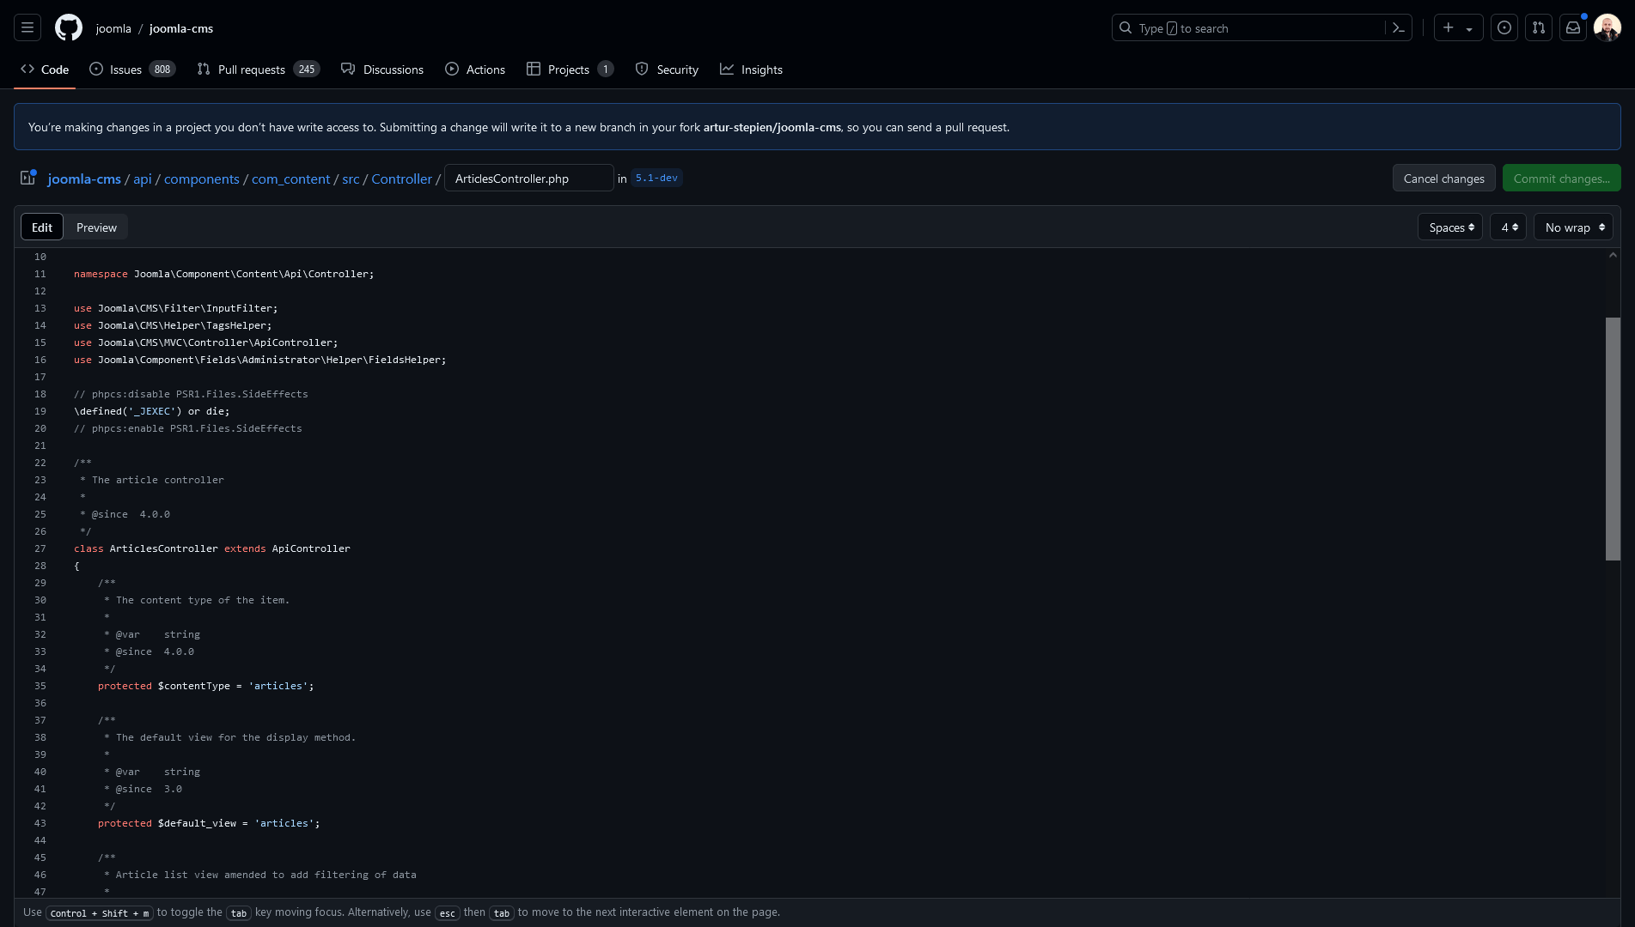
Task: Switch editor to Preview mode
Action: (96, 227)
